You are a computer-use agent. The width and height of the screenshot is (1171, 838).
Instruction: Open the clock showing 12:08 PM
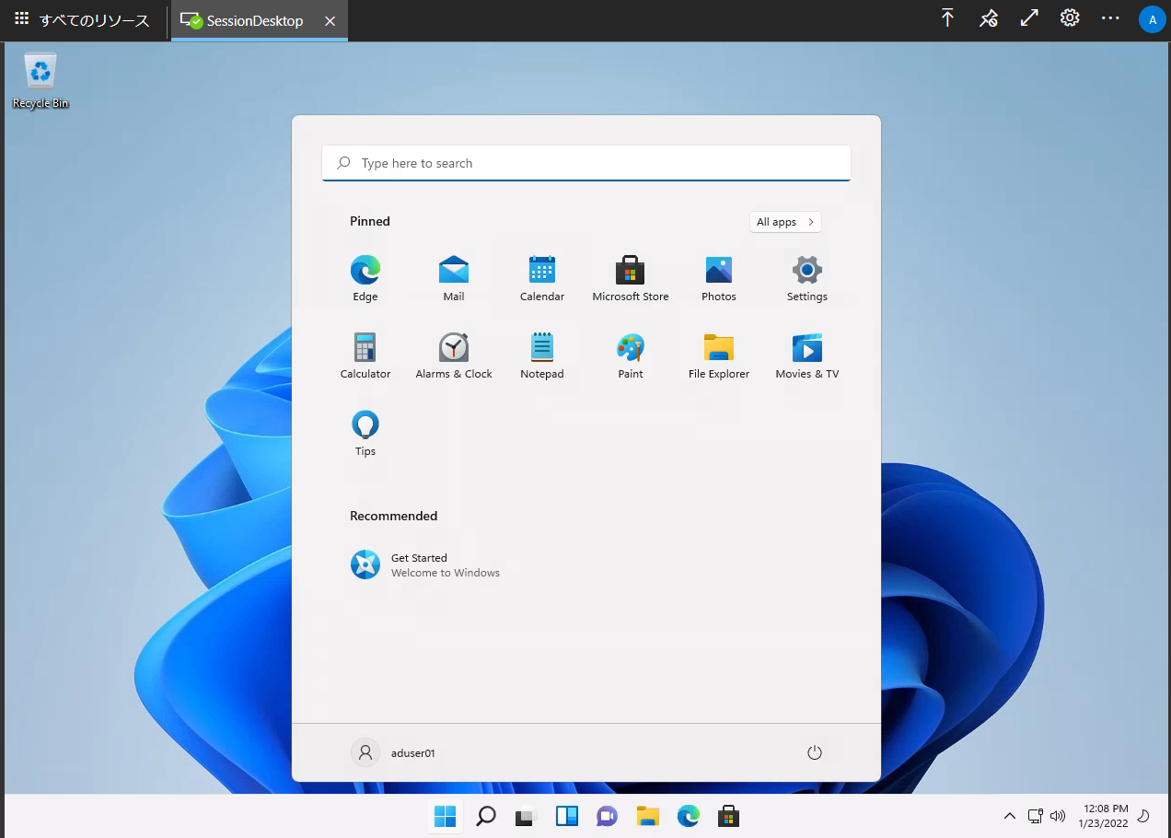coord(1106,816)
